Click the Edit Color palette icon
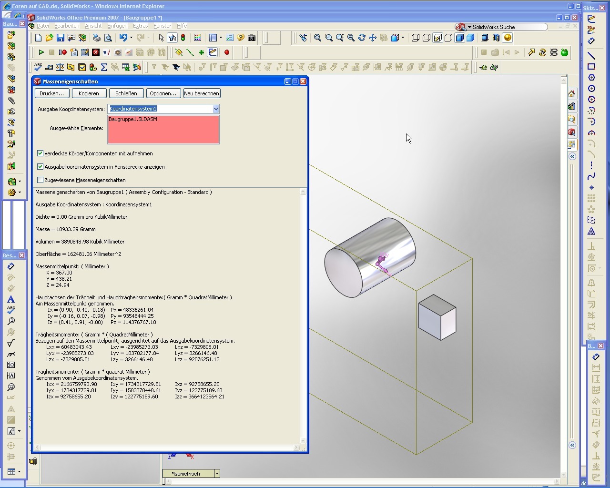 coord(197,38)
